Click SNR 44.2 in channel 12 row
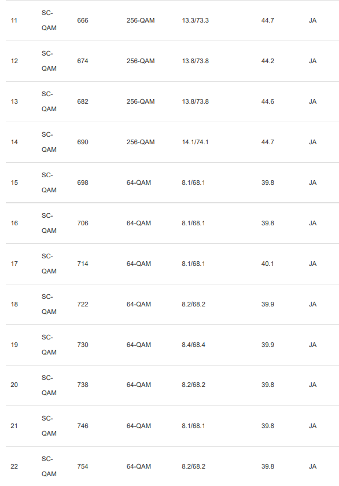Viewport: 339px width, 486px height. pyautogui.click(x=267, y=61)
